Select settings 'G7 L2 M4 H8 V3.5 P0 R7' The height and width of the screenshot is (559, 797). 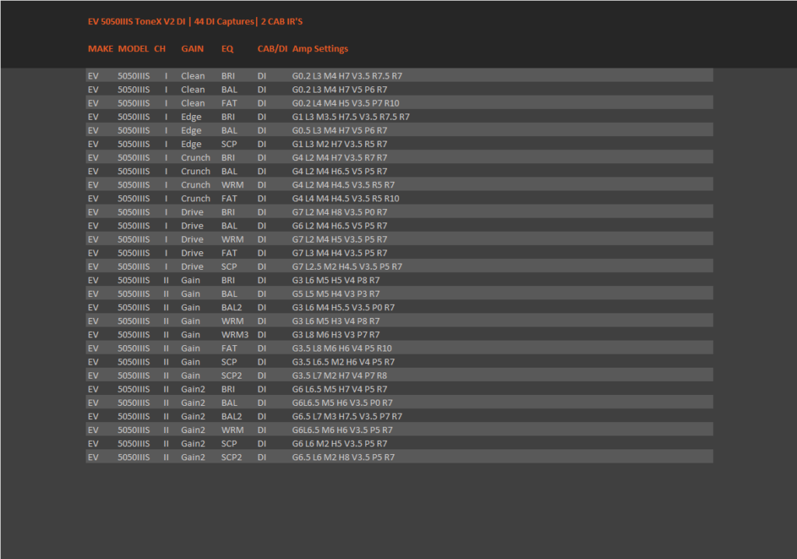coord(339,212)
